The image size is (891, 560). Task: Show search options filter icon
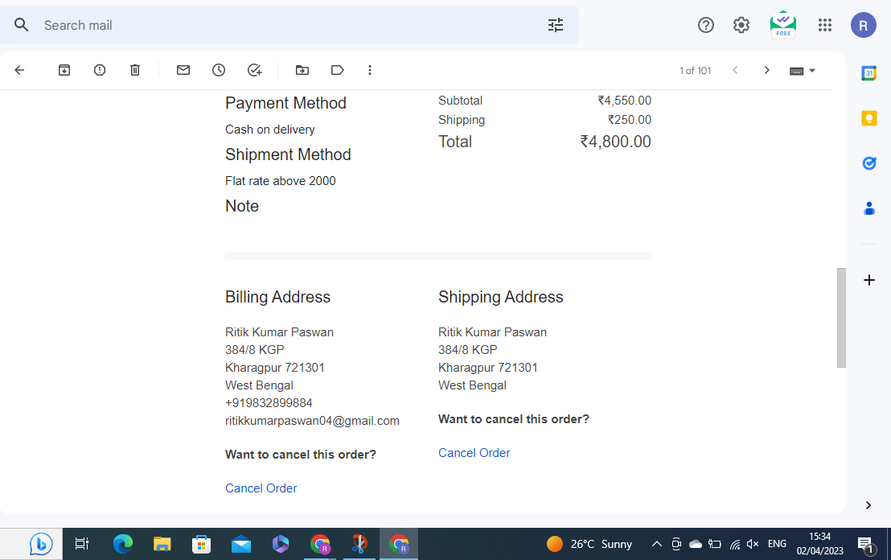coord(555,25)
